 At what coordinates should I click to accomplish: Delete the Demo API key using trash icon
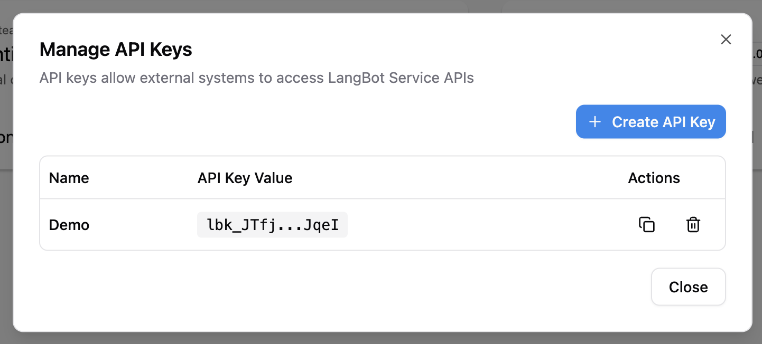coord(693,224)
